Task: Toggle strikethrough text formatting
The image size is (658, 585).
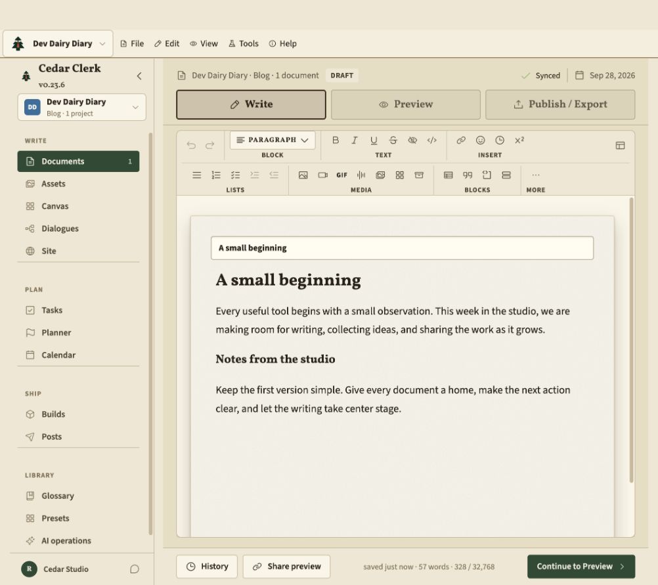Action: tap(393, 140)
